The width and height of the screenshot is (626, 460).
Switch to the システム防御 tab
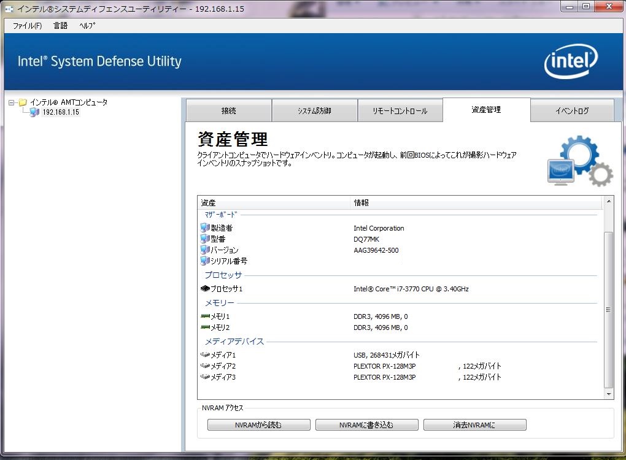pos(315,110)
